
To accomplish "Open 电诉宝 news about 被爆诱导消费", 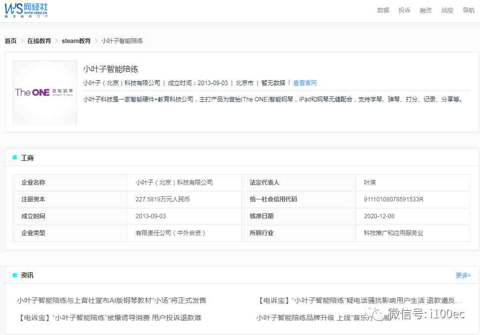I will click(109, 318).
